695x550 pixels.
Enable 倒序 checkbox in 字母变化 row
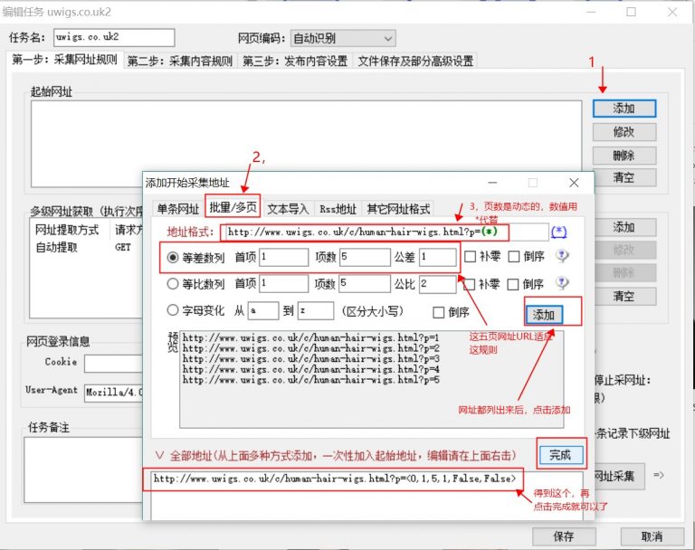(x=438, y=312)
